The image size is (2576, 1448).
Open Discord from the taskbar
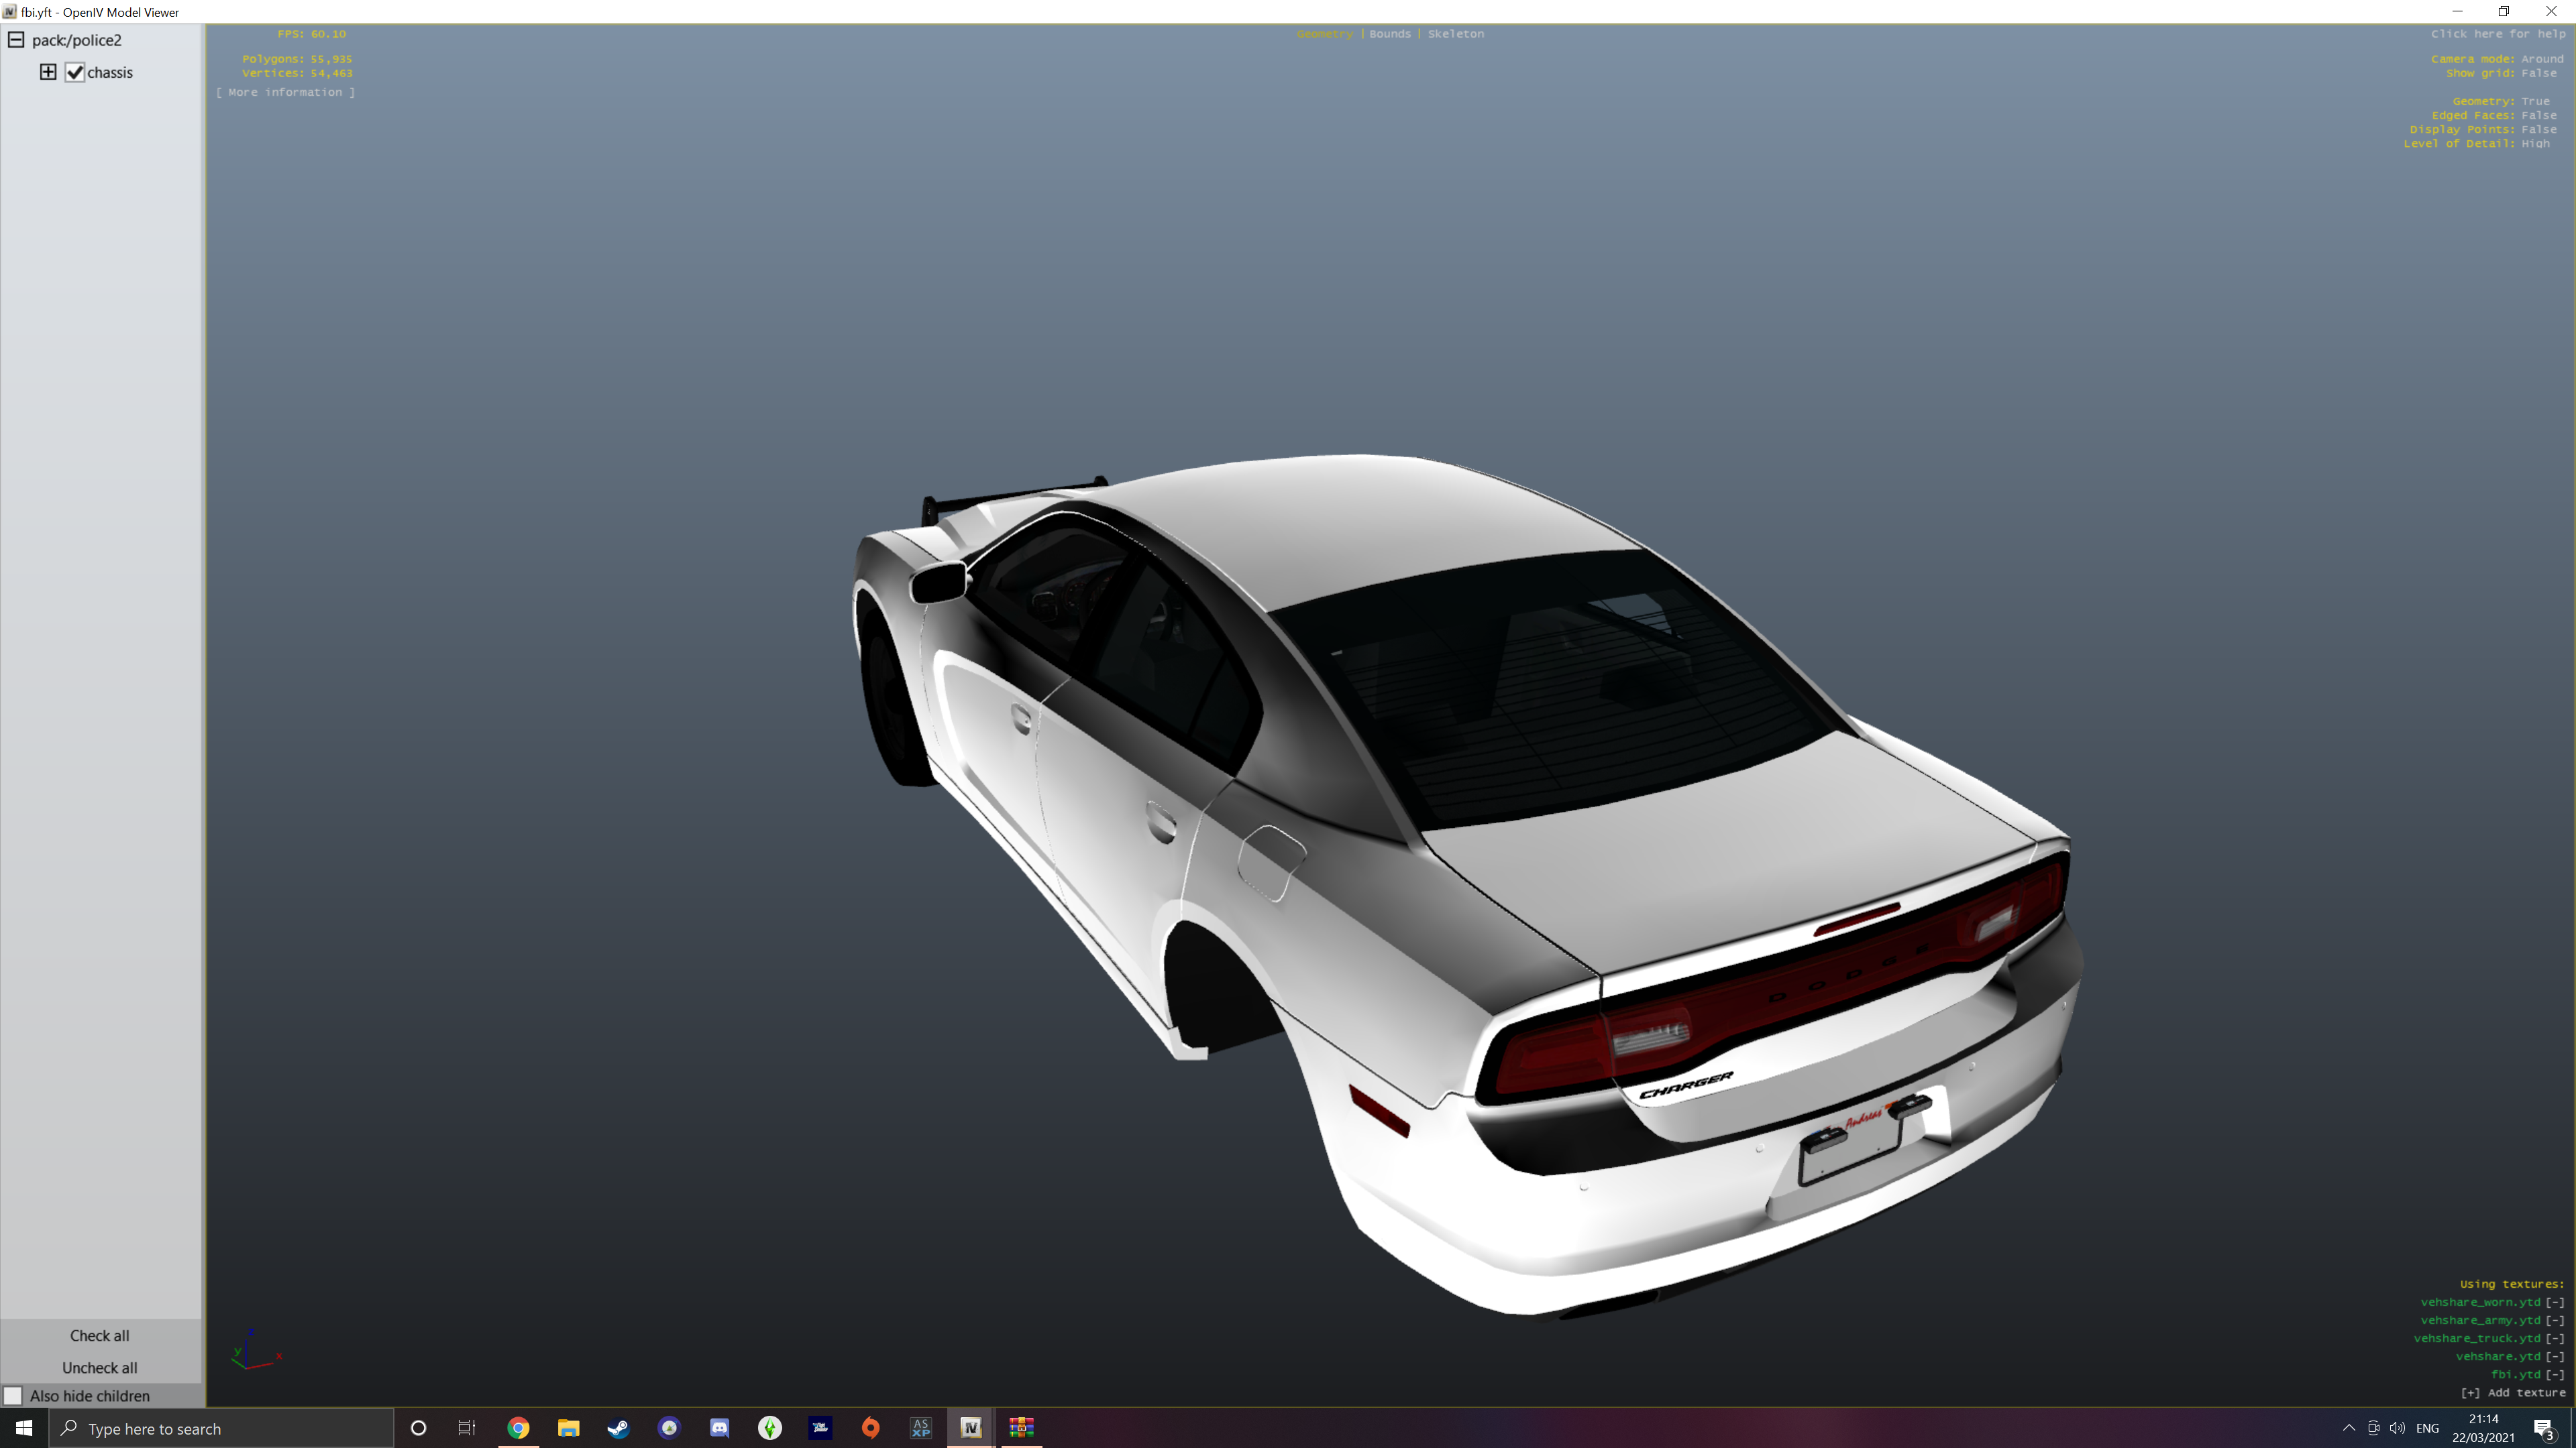pyautogui.click(x=719, y=1428)
